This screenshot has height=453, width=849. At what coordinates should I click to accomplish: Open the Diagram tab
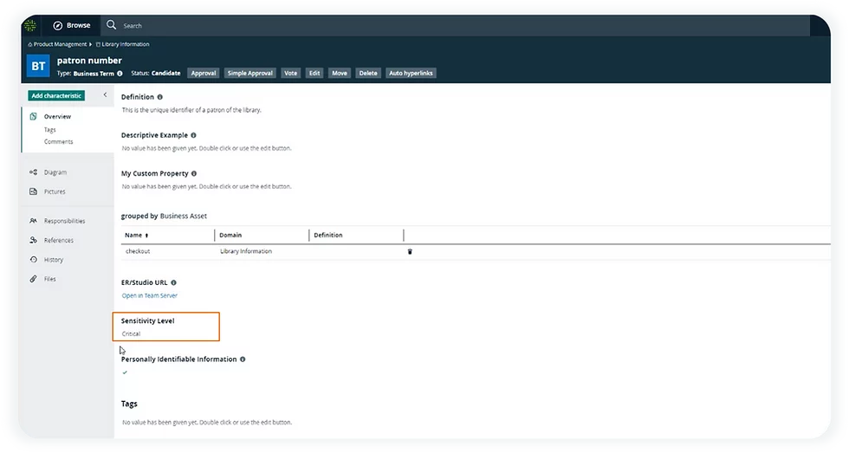pos(55,172)
